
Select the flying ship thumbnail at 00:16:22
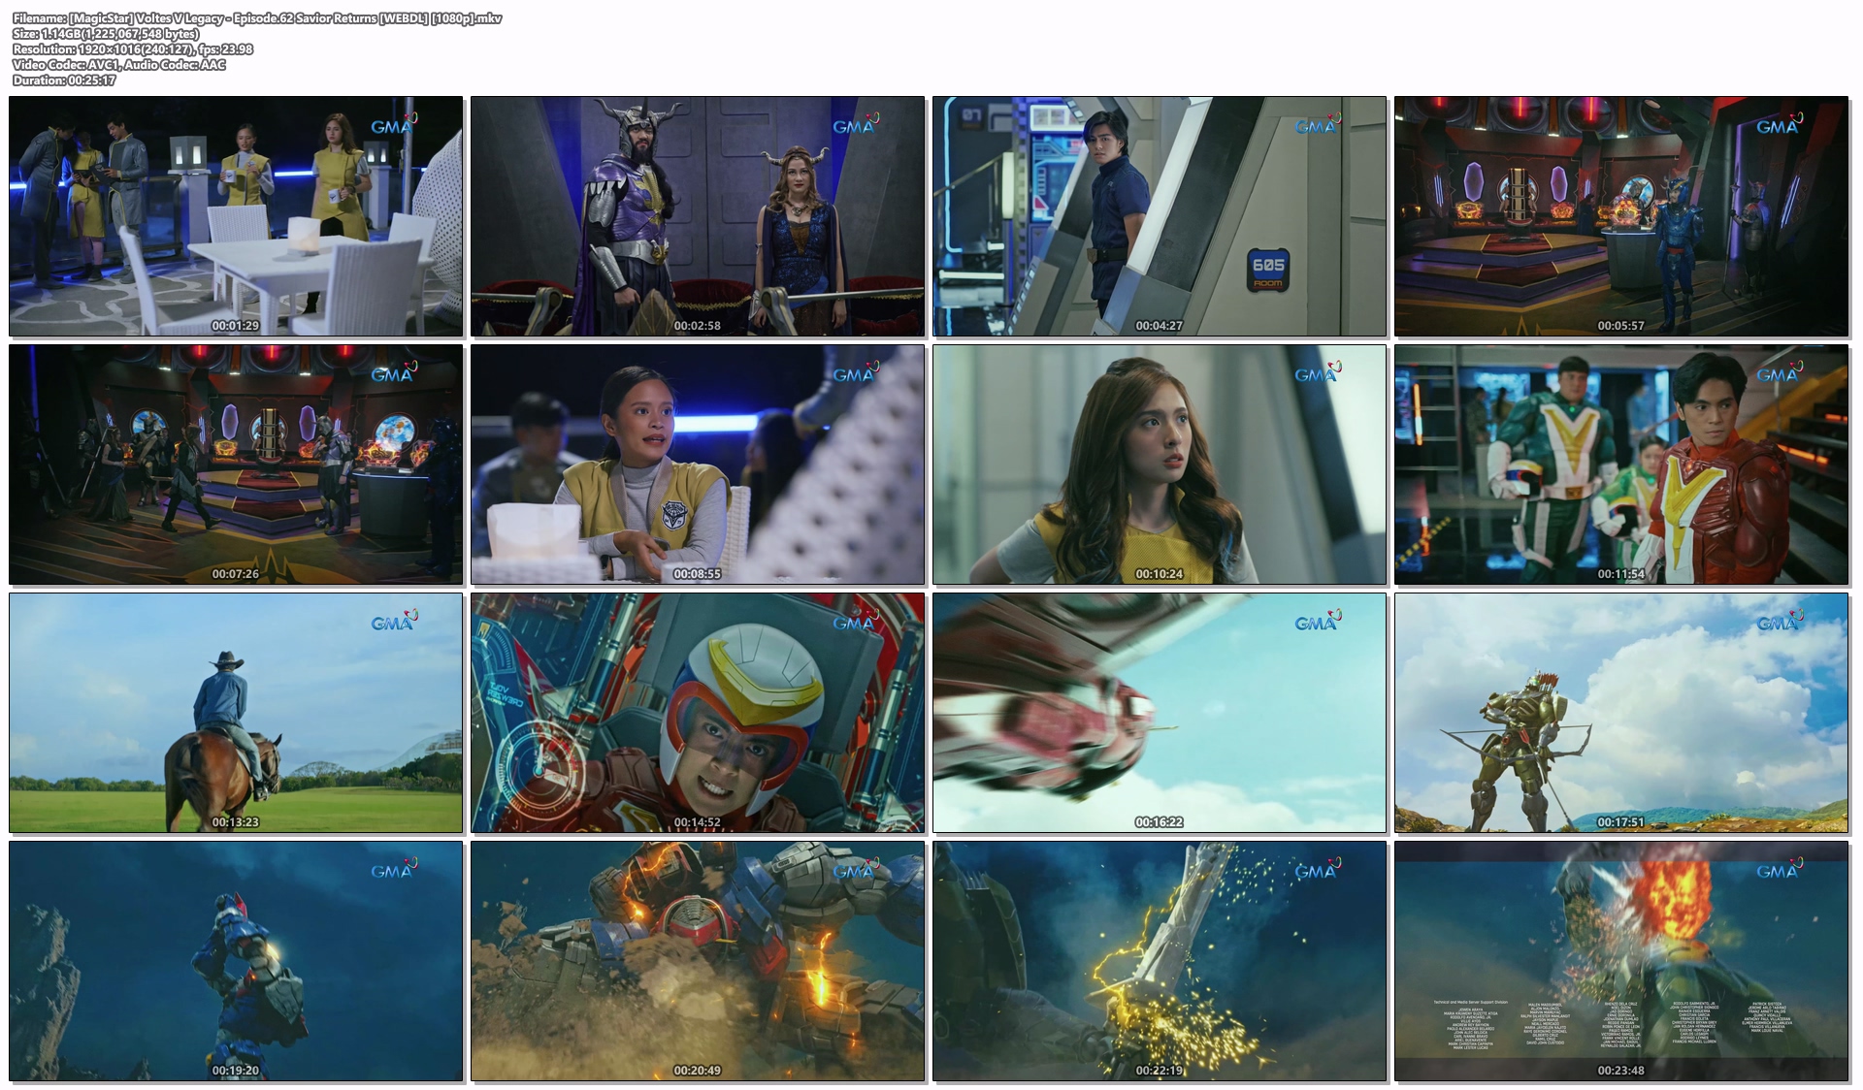pos(1160,713)
